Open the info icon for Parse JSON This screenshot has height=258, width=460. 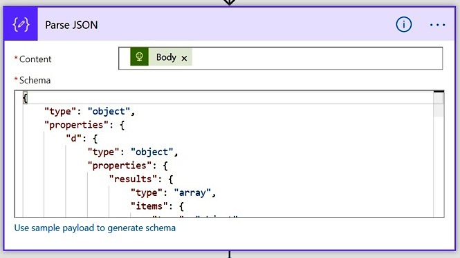coord(404,25)
